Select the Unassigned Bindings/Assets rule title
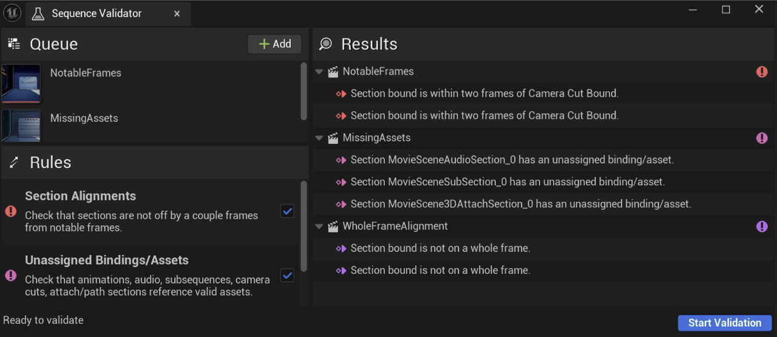The height and width of the screenshot is (337, 777). (107, 260)
